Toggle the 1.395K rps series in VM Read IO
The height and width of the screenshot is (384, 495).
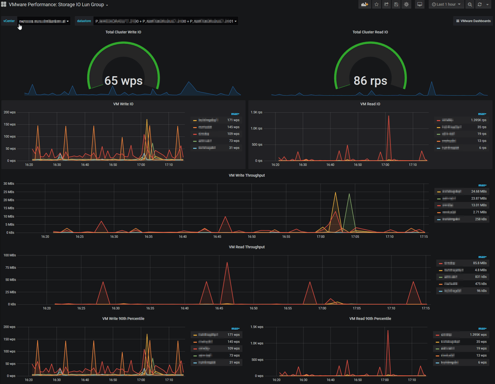click(447, 120)
